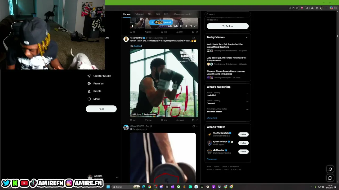The image size is (339, 190).
Task: Switch to the For you tab
Action: click(127, 14)
